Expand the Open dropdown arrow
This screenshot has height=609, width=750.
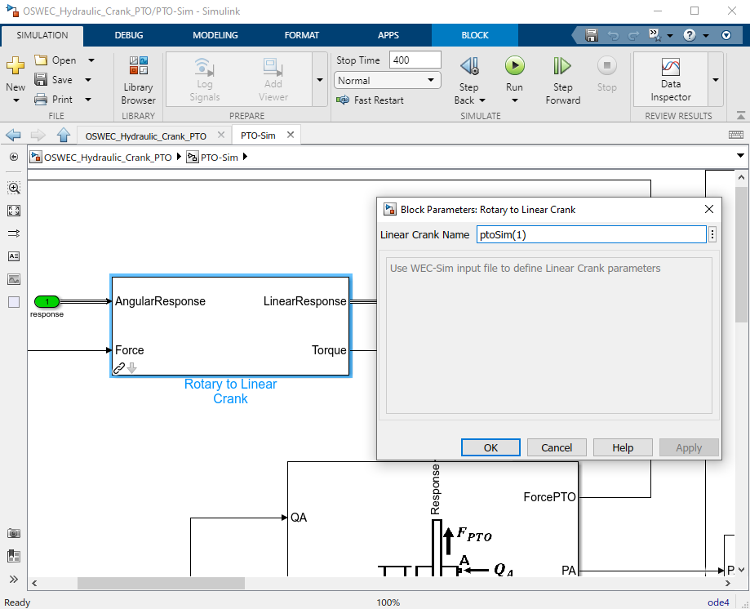coord(91,60)
